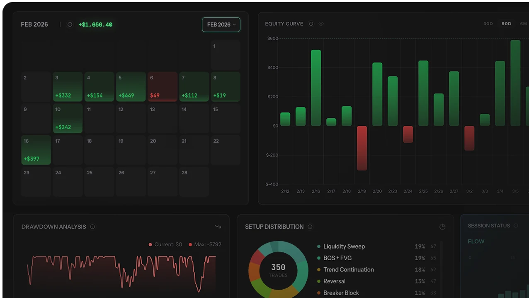Select the 6M equity timeframe

(x=523, y=24)
